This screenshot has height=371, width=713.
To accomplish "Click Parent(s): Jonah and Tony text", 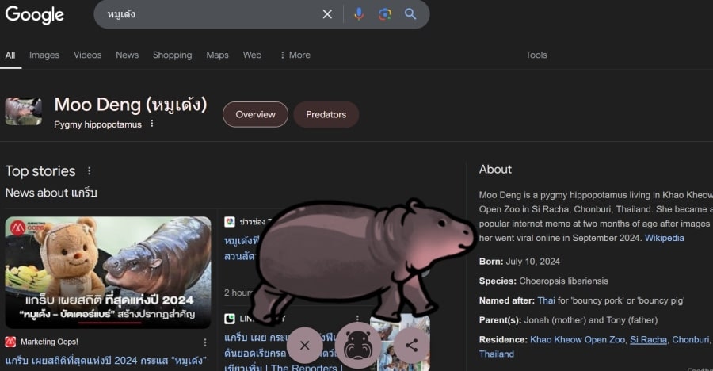I will (x=568, y=320).
